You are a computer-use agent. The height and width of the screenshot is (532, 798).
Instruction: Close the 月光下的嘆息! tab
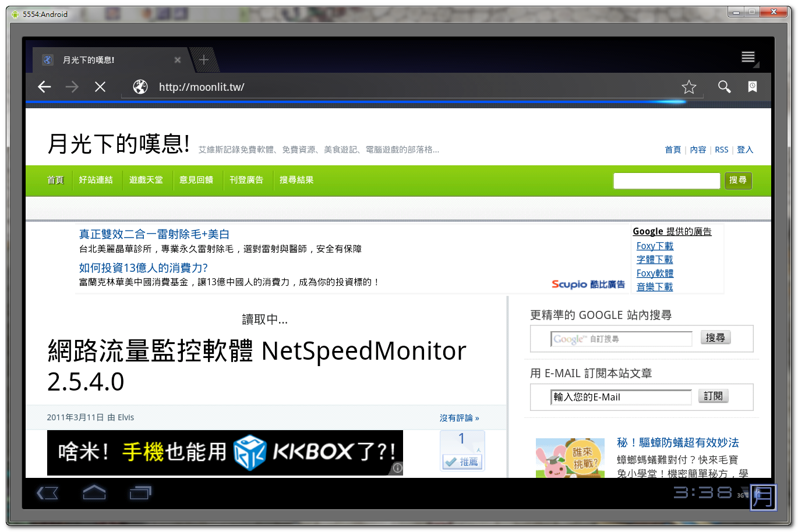[178, 60]
